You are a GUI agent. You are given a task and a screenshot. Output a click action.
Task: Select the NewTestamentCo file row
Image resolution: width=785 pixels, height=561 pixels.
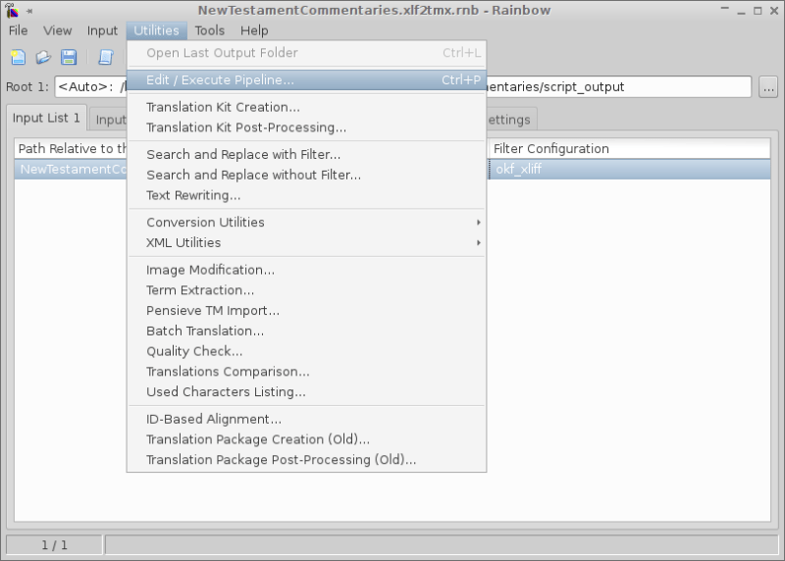[71, 169]
